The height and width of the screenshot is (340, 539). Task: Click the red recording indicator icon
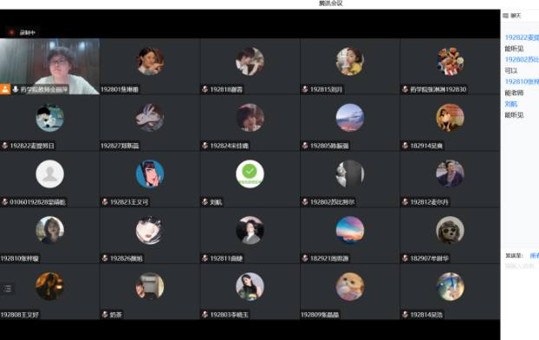[11, 32]
